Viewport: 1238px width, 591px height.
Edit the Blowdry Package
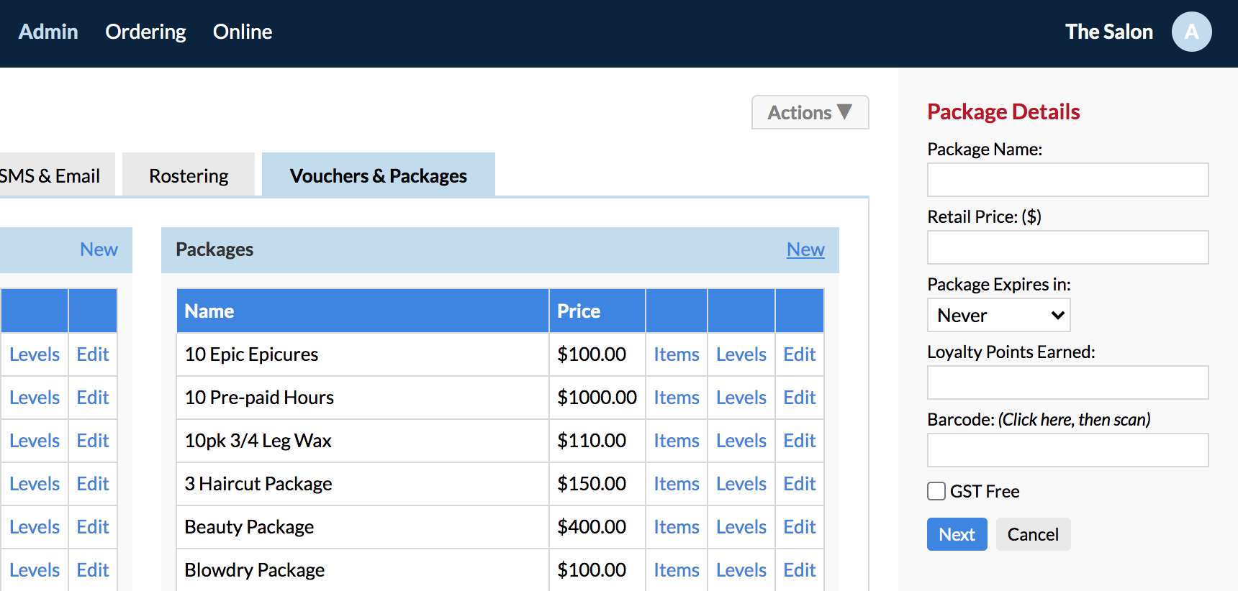click(x=800, y=570)
